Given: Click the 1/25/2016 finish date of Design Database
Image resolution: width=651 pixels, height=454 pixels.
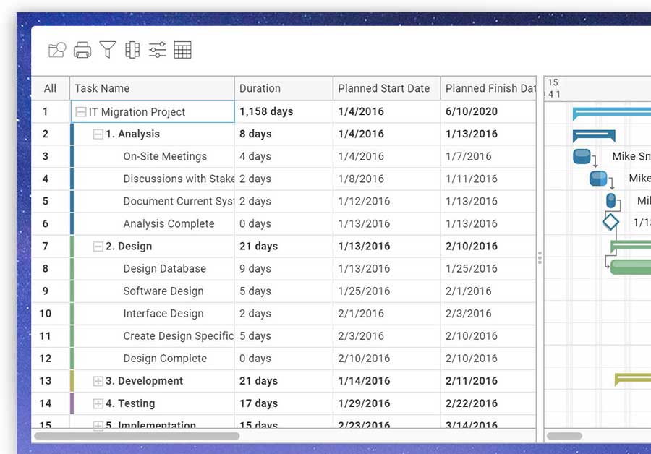Looking at the screenshot, I should pos(488,268).
